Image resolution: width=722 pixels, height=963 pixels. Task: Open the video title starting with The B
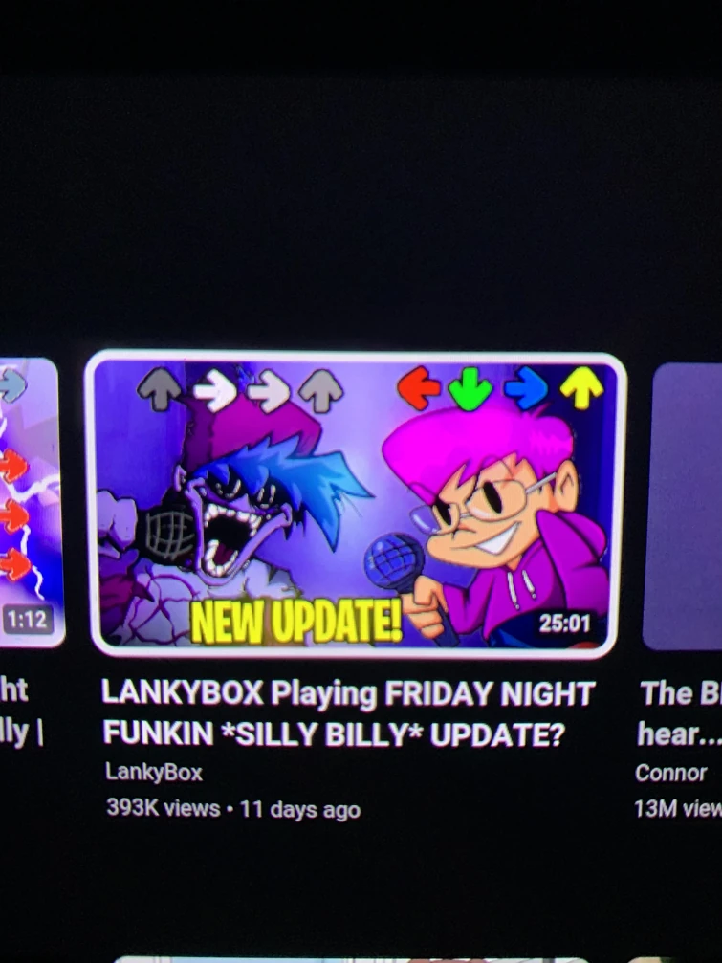[x=678, y=713]
